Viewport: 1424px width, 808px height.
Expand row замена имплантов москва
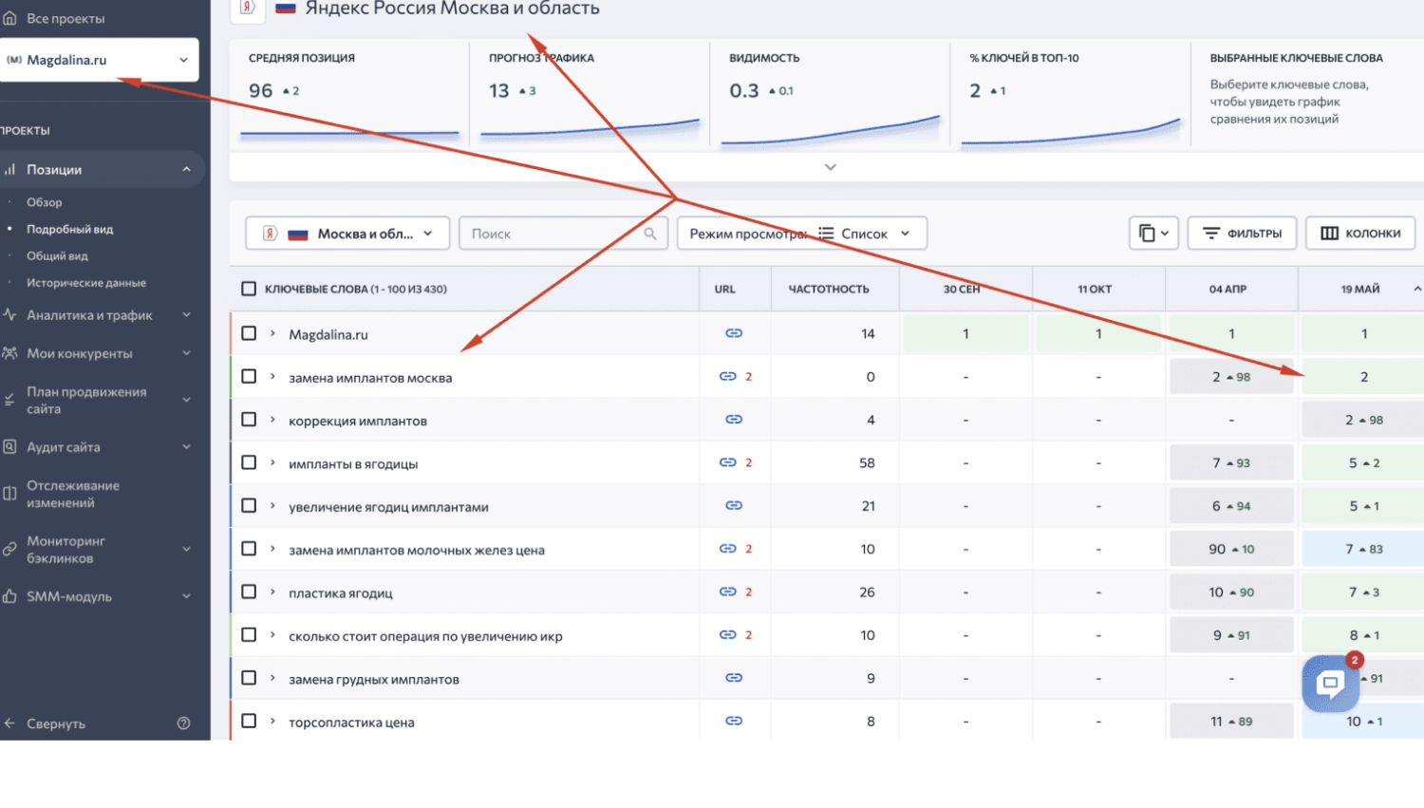272,377
